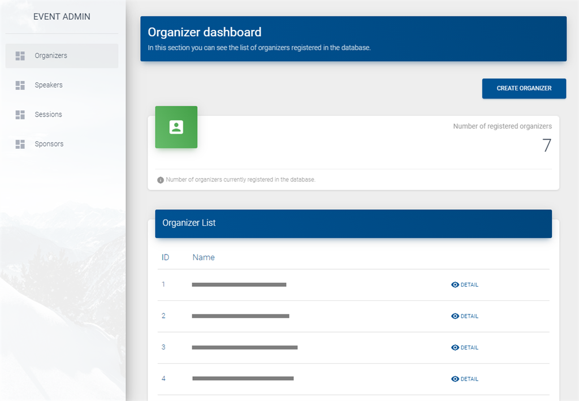579x401 pixels.
Task: Open the Sessions section
Action: pyautogui.click(x=48, y=114)
